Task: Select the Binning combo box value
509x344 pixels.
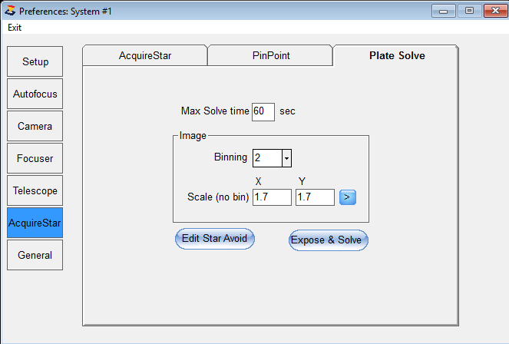Action: tap(267, 158)
